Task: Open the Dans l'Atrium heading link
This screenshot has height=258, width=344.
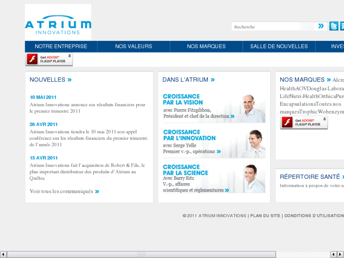Action: tap(185, 80)
